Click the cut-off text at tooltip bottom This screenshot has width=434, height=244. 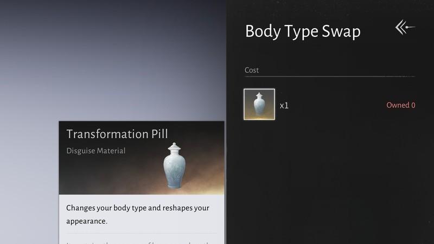(x=142, y=241)
